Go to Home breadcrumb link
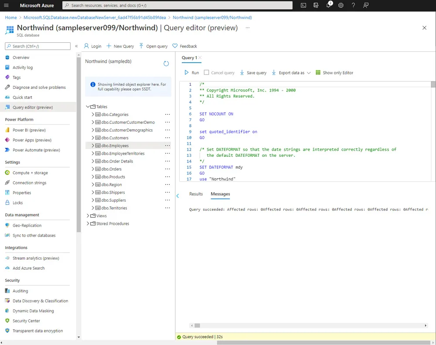This screenshot has width=436, height=345. [x=11, y=17]
